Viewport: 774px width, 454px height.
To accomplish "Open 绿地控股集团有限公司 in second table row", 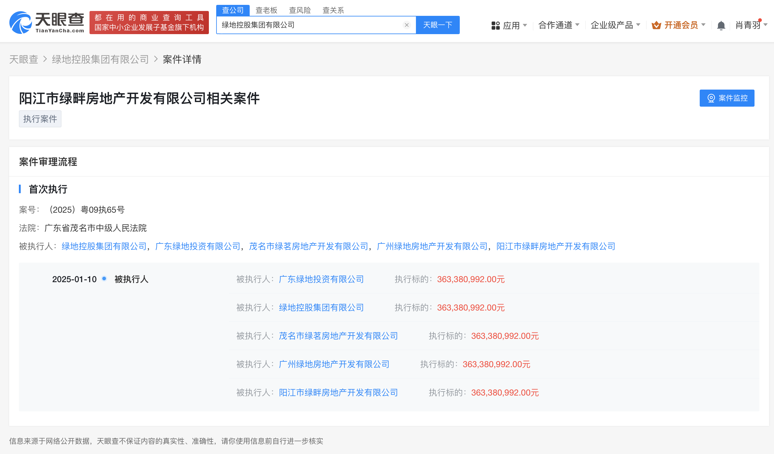I will click(x=321, y=307).
